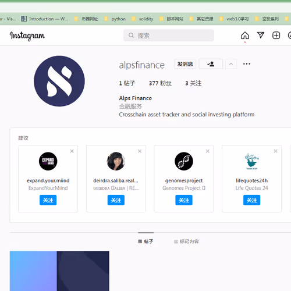291x291 pixels.
Task: Dismiss the deirdra.saliba.real suggestion
Action: coord(140,151)
